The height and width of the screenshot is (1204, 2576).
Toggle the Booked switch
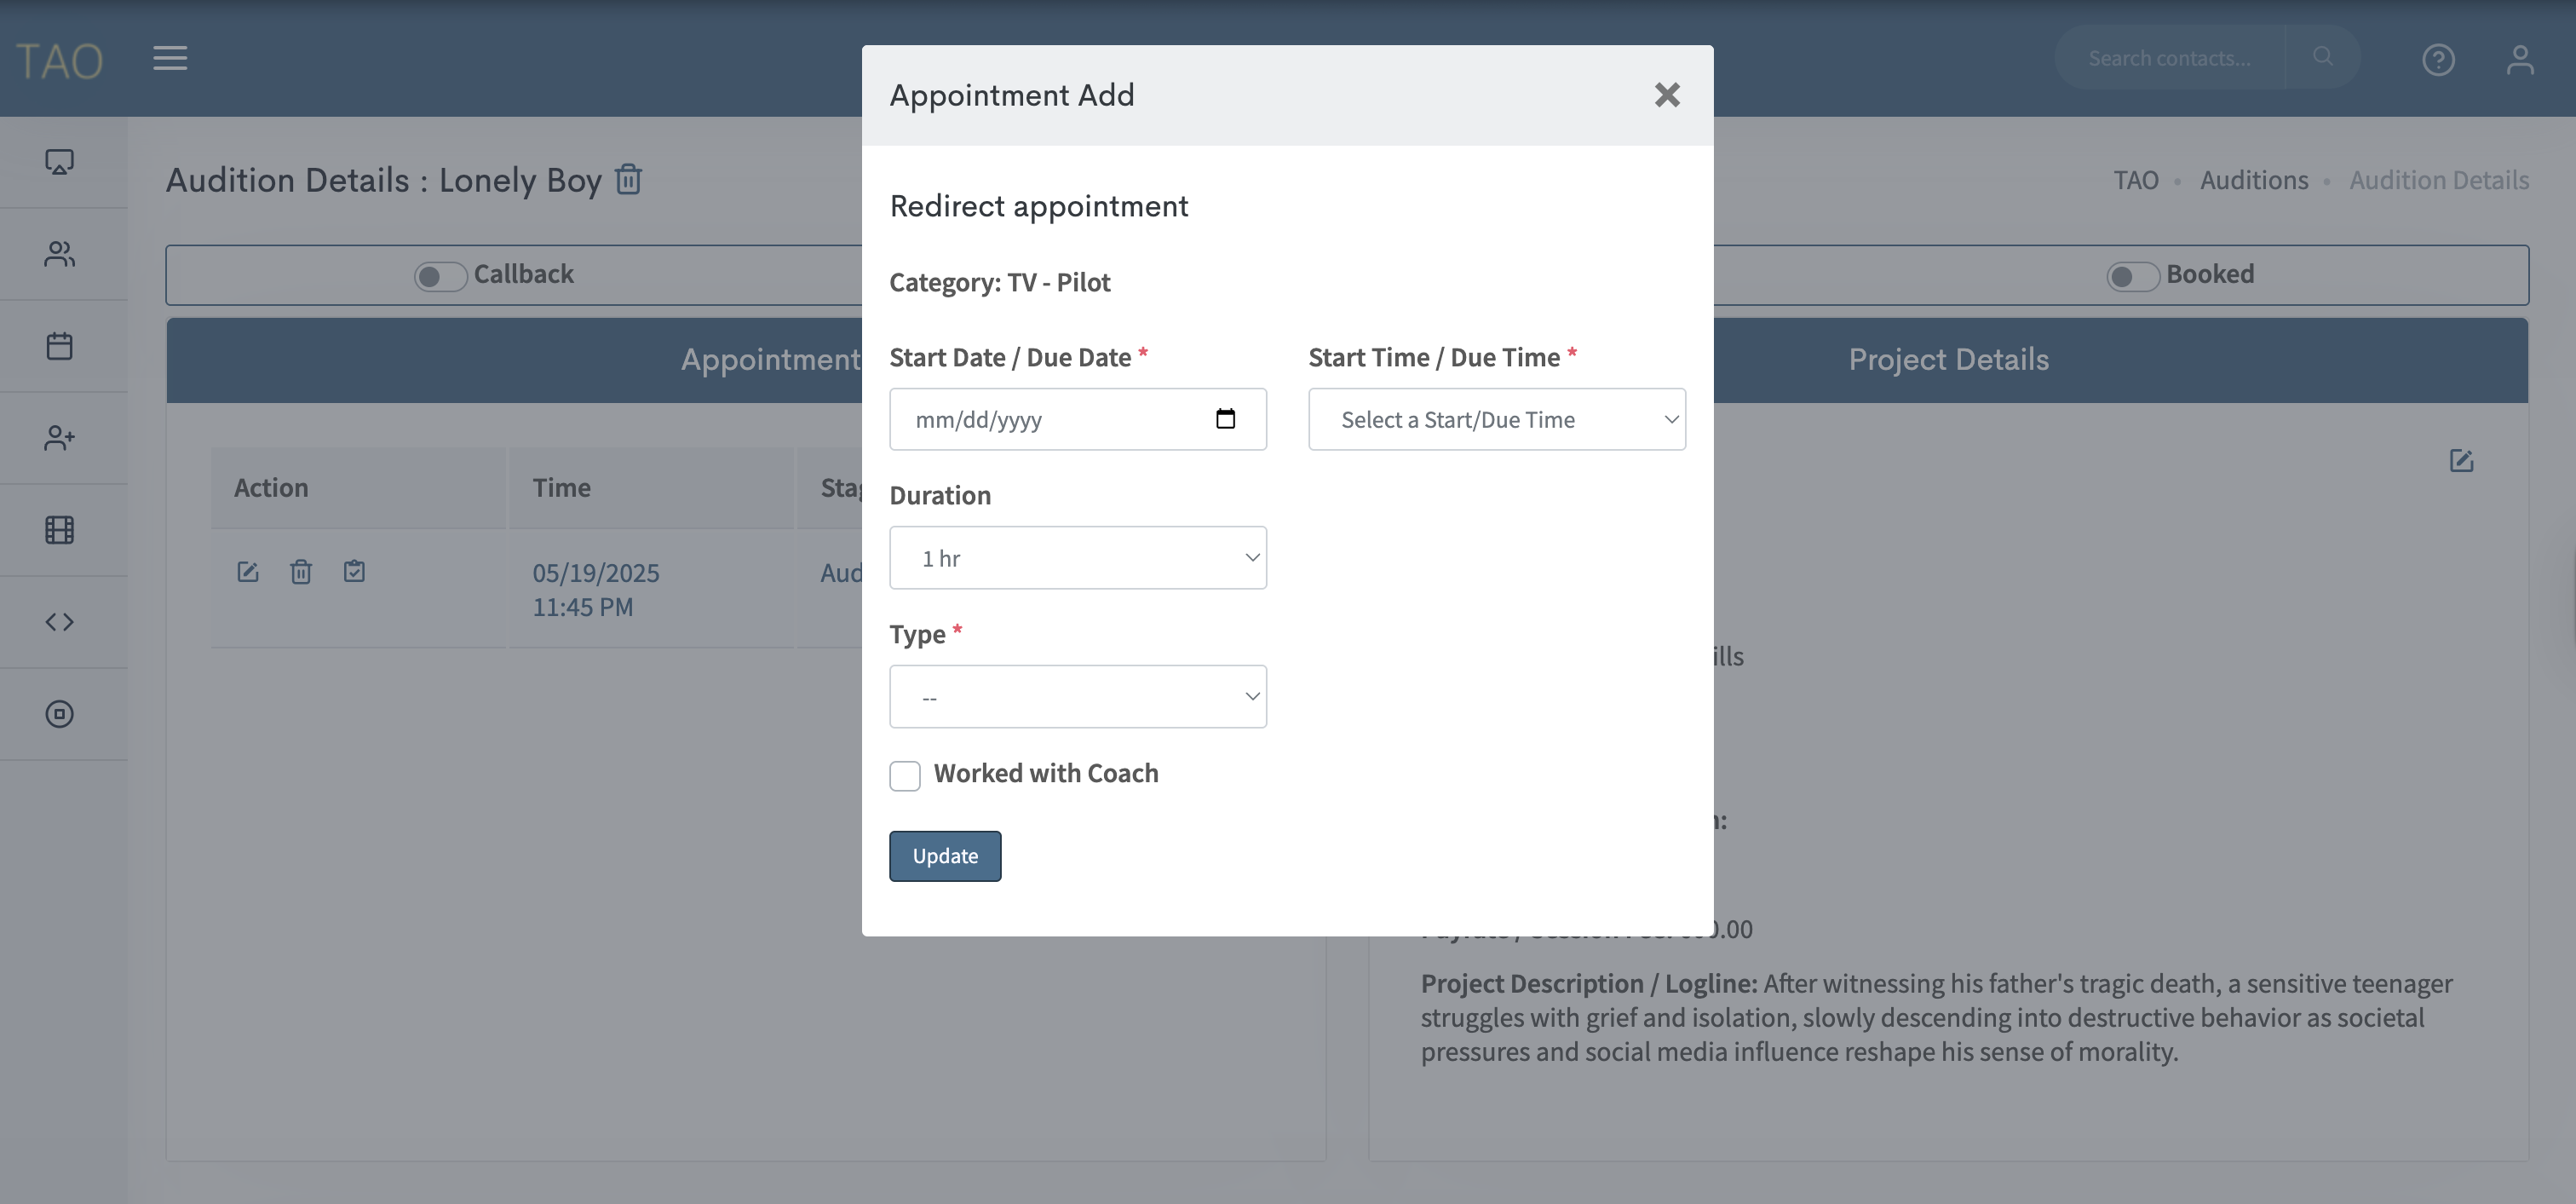pyautogui.click(x=2132, y=276)
